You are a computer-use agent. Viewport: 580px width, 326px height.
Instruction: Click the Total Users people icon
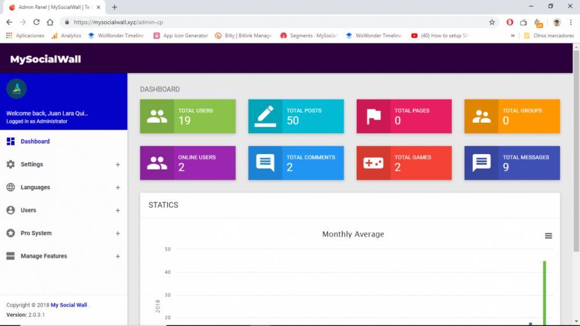pos(157,116)
